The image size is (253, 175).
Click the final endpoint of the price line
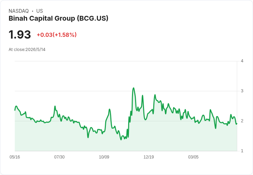tap(237, 124)
